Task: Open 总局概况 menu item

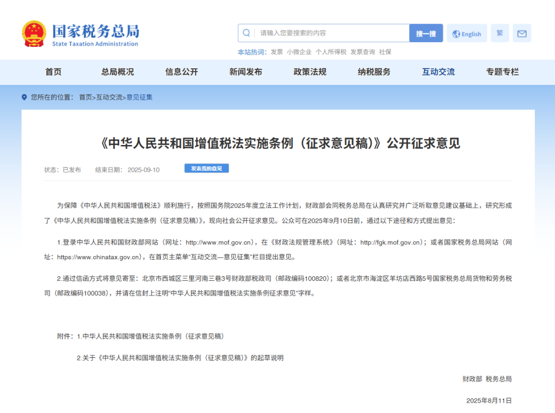Action: coord(118,72)
